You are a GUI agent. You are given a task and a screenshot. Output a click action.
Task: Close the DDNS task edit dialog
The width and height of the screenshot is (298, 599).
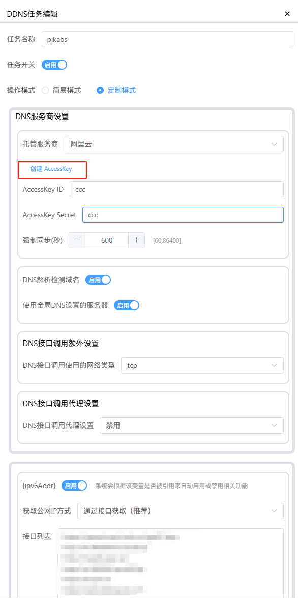pyautogui.click(x=287, y=14)
